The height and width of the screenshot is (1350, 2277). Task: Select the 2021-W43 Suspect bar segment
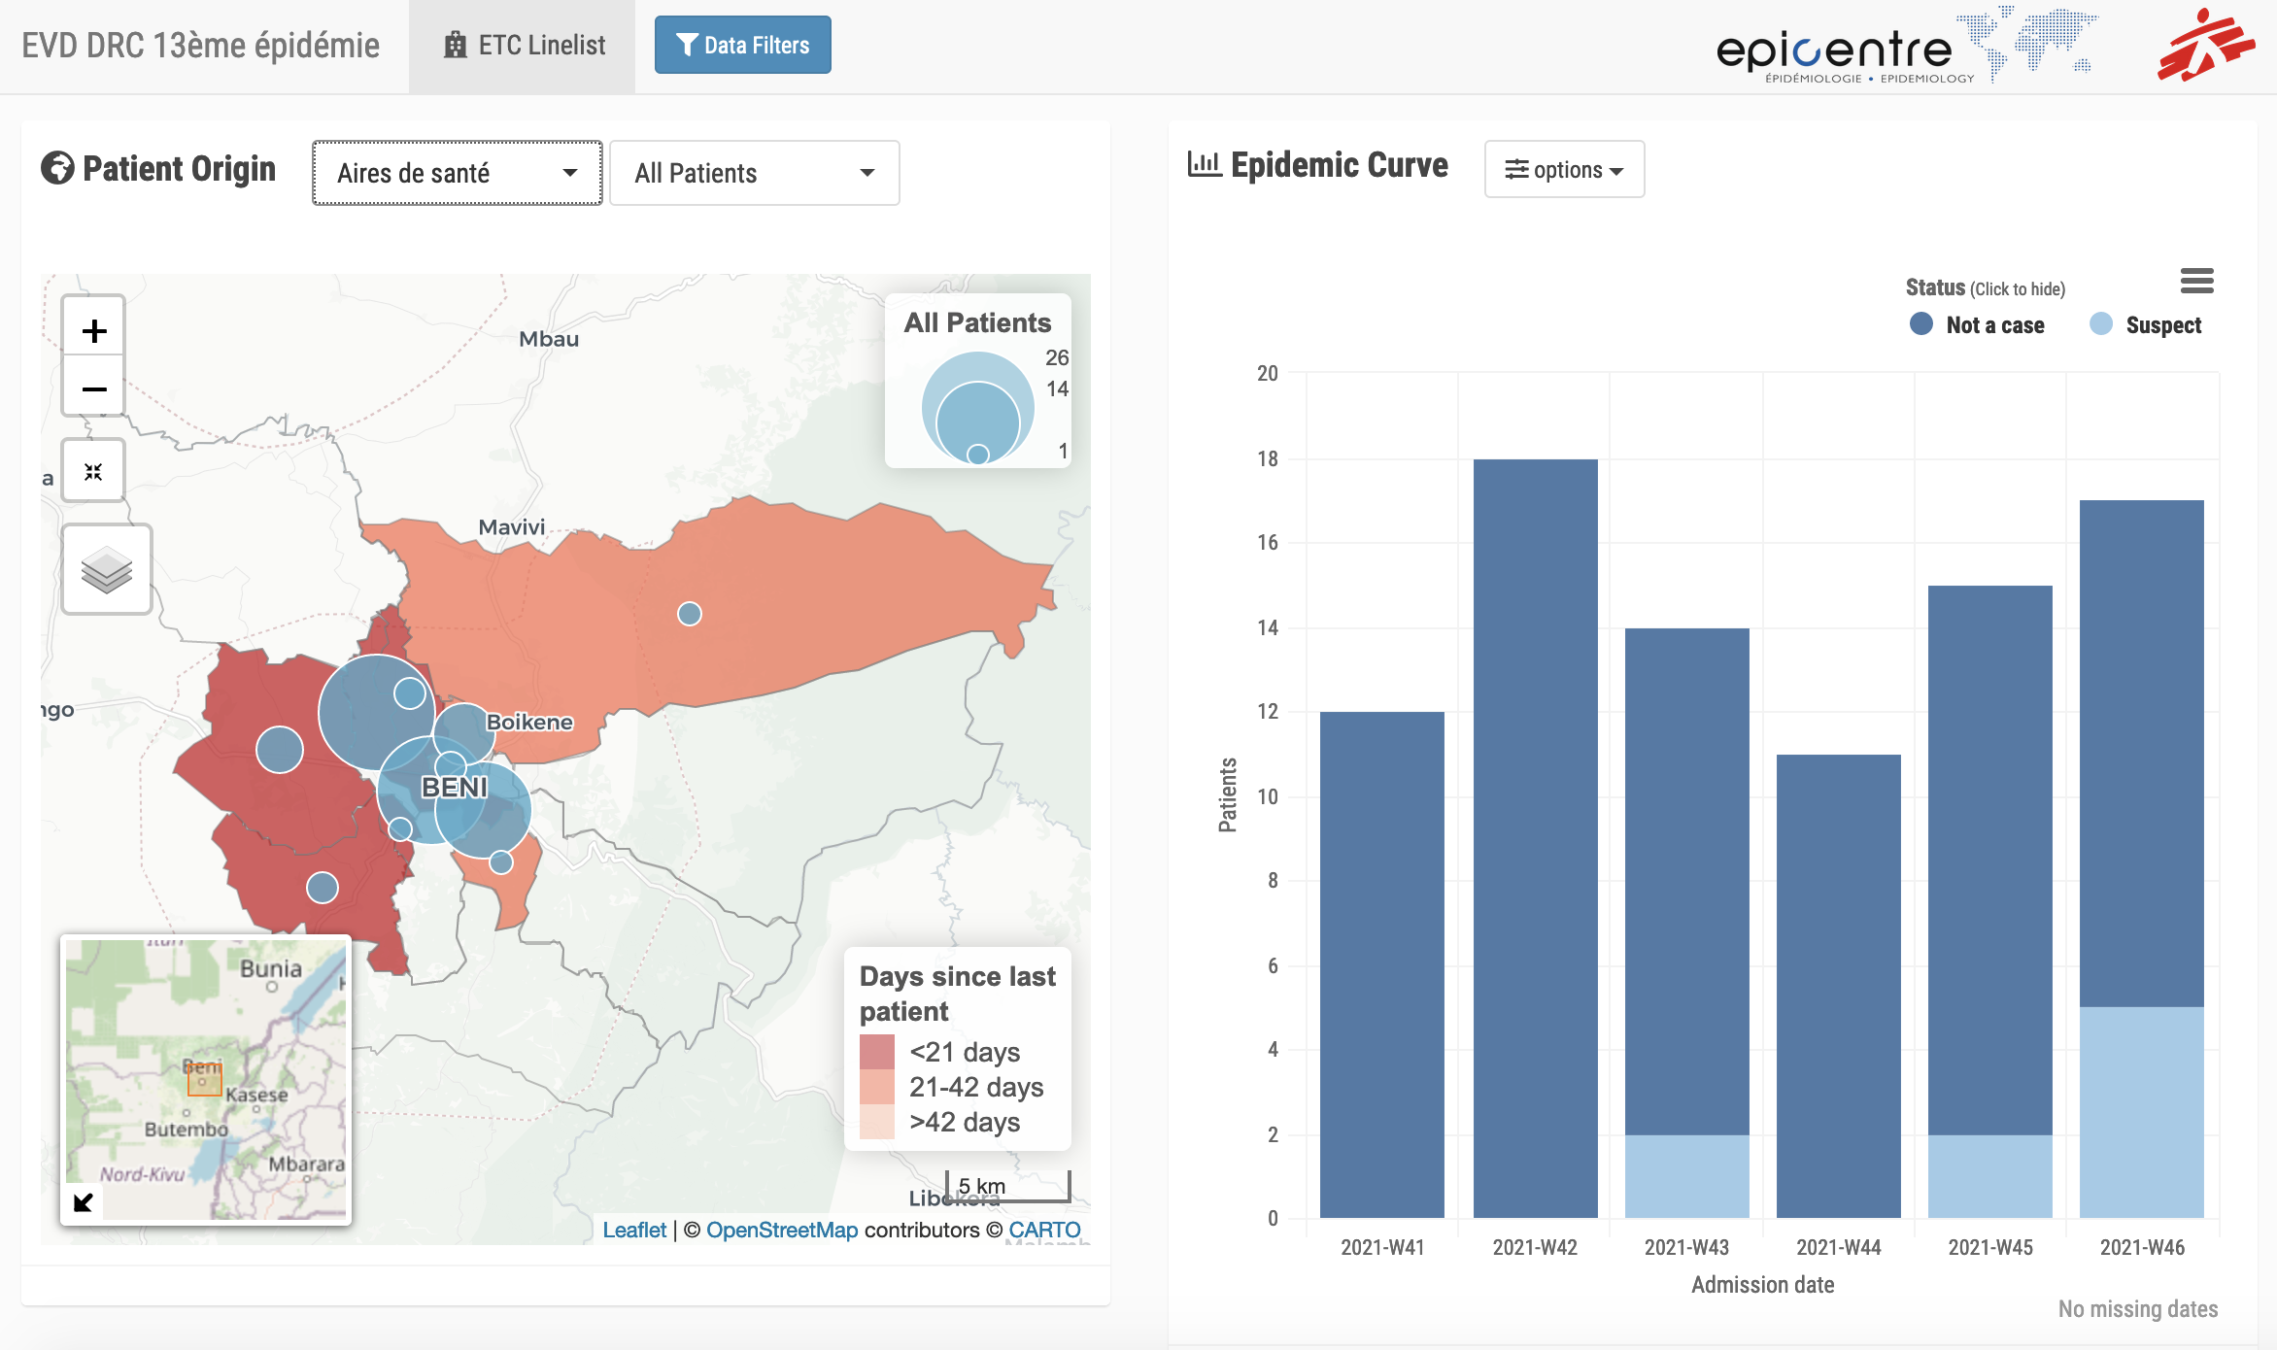[1687, 1176]
